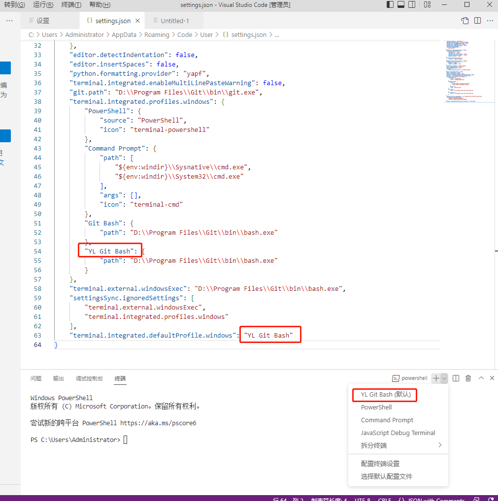Open the 输出 panel tab
The image size is (498, 501).
tap(59, 378)
